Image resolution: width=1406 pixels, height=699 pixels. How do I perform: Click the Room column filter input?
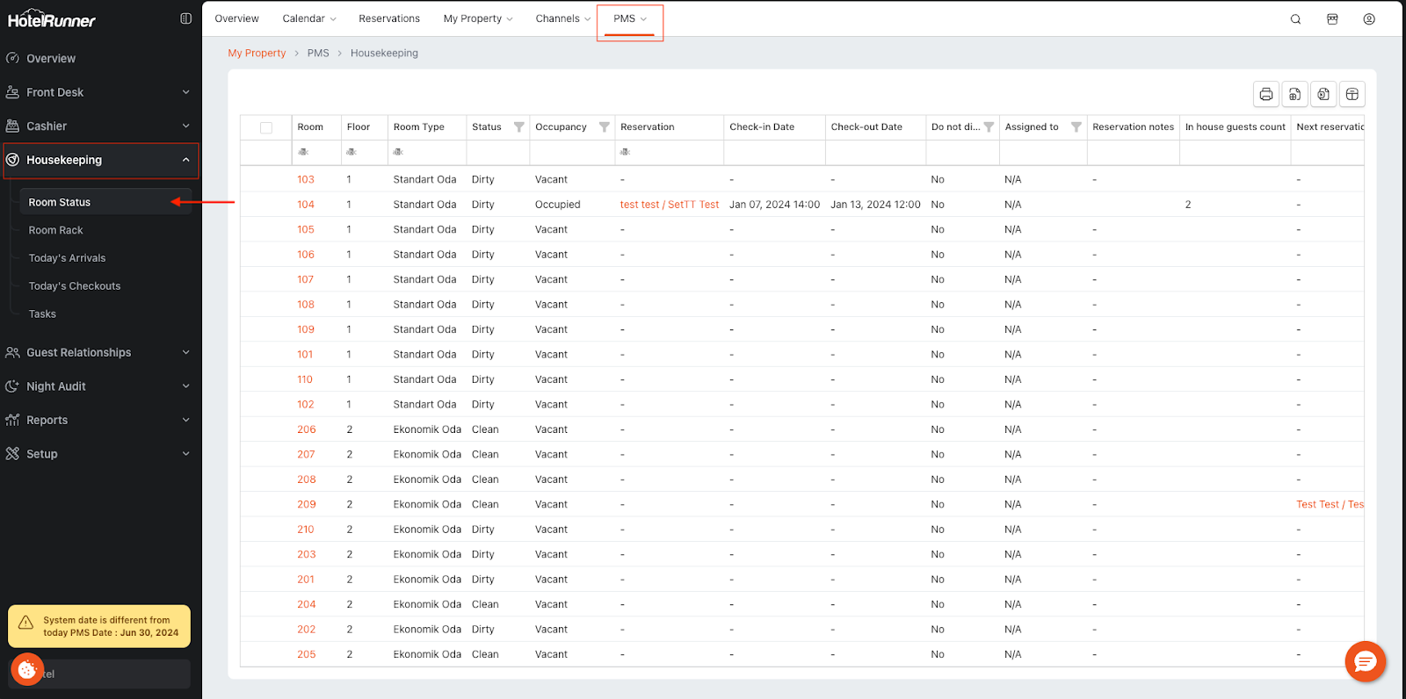[x=316, y=152]
